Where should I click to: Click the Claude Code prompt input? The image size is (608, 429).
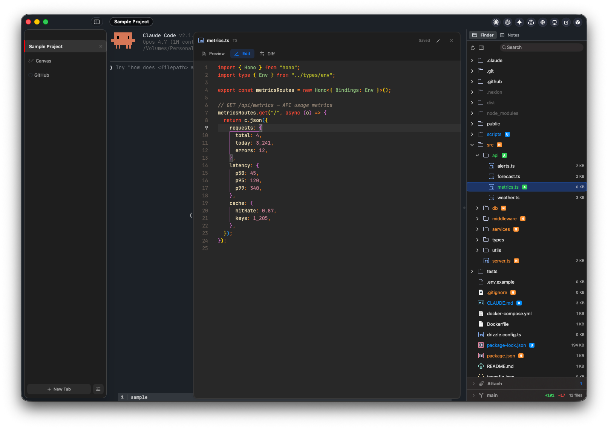[152, 68]
